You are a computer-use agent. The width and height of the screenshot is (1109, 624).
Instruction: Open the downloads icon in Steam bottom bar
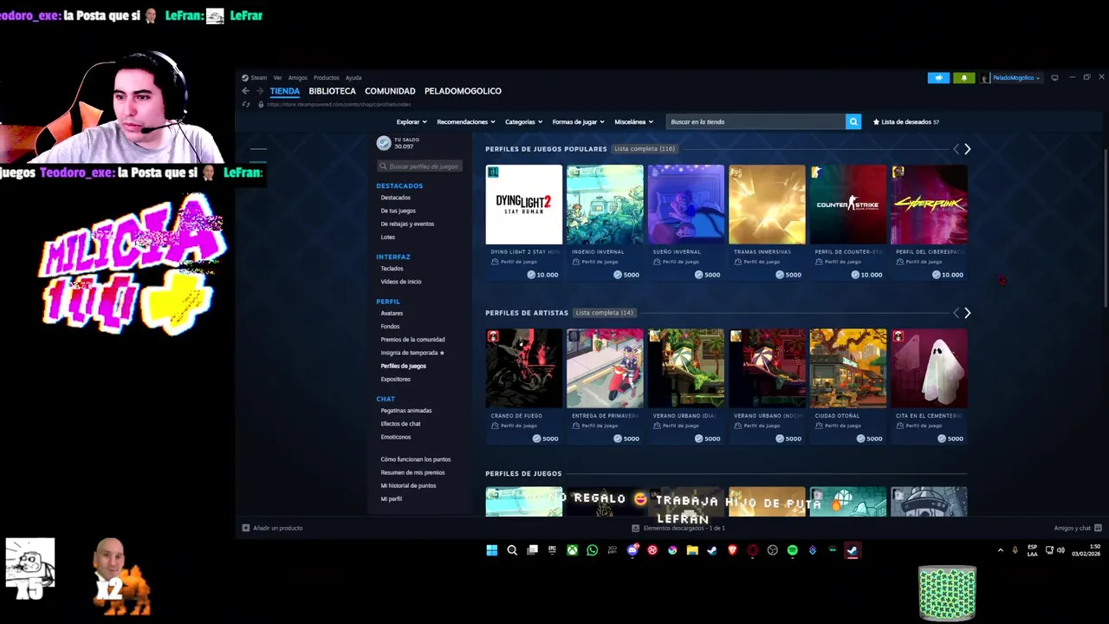(x=636, y=528)
